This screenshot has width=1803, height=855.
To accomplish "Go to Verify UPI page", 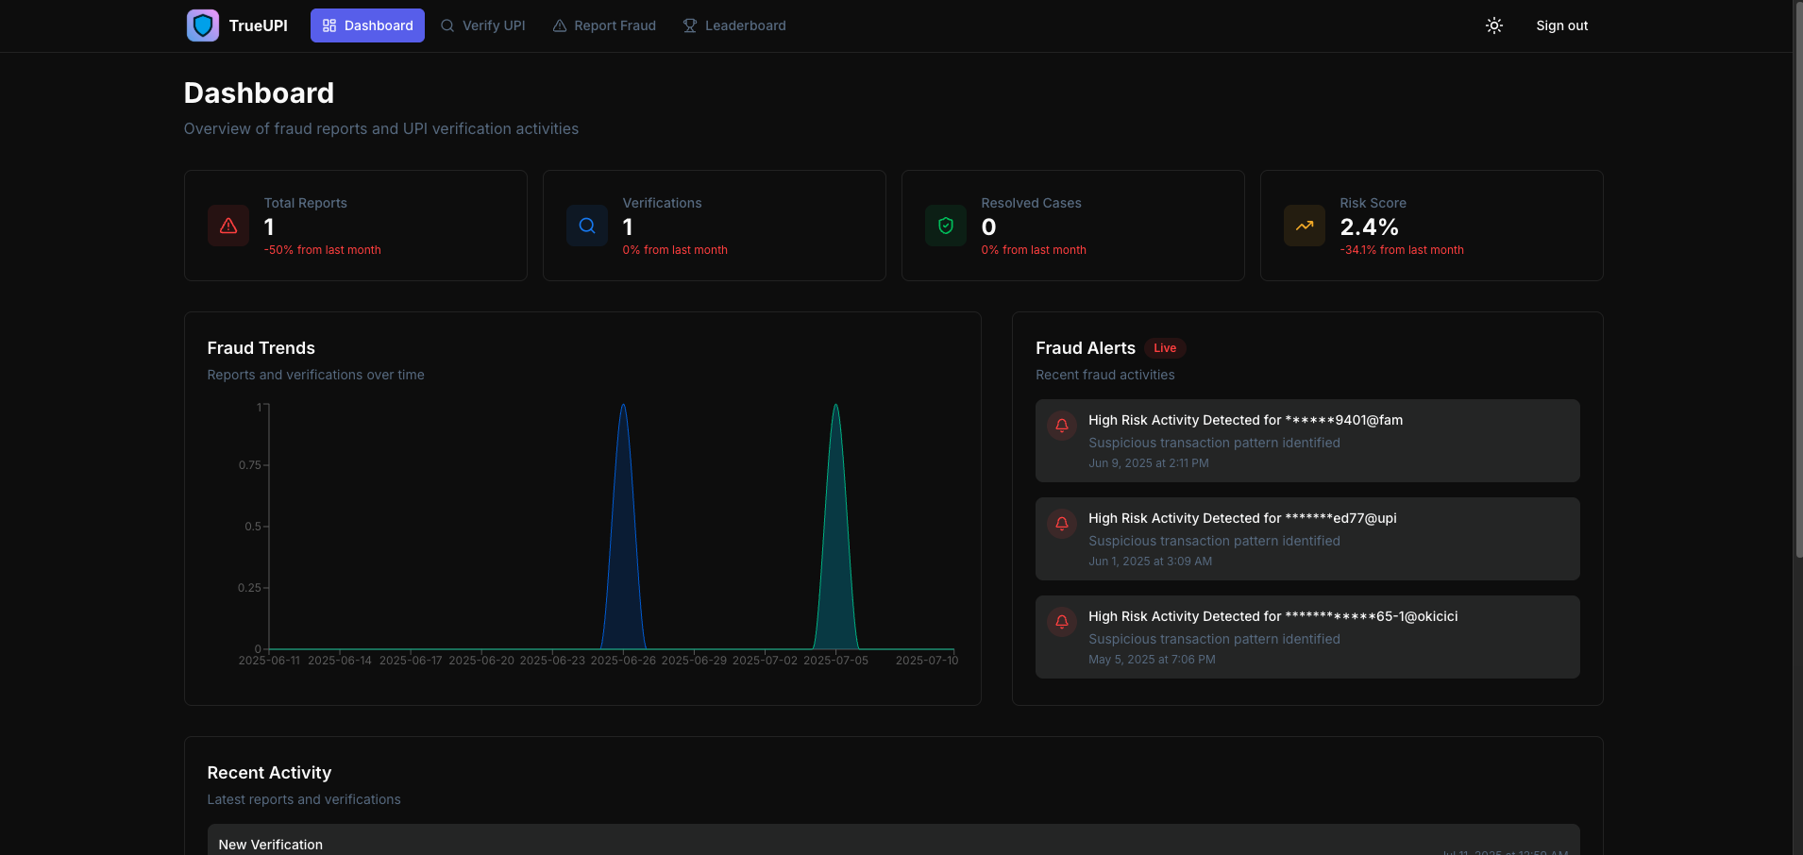I will pyautogui.click(x=482, y=25).
